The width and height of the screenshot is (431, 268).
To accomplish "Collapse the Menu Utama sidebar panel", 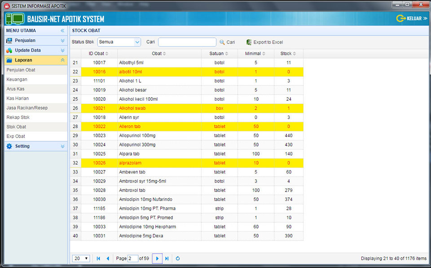I will 62,31.
